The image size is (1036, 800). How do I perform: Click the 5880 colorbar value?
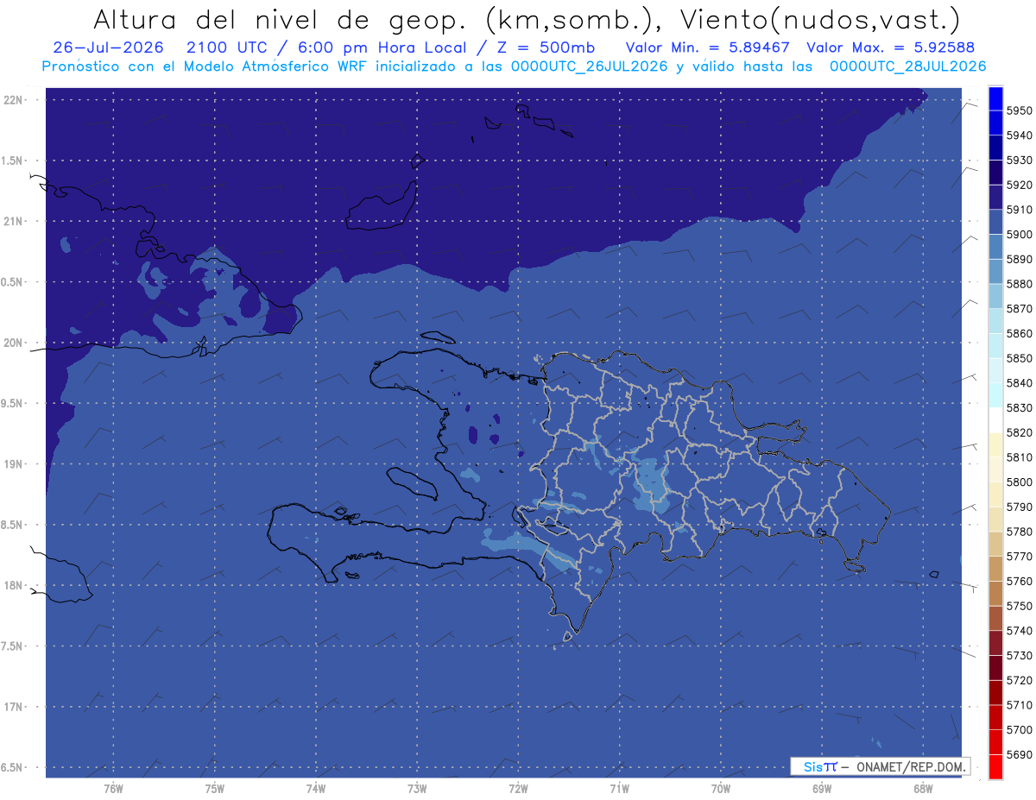(1020, 284)
